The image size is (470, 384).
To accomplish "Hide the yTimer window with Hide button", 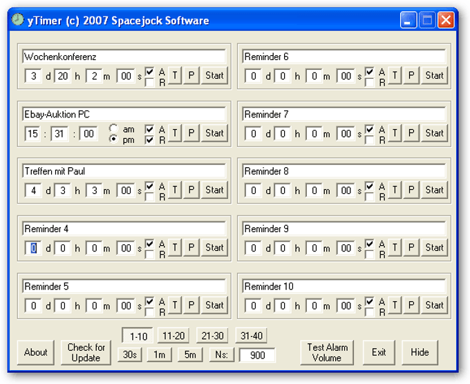I will (420, 352).
